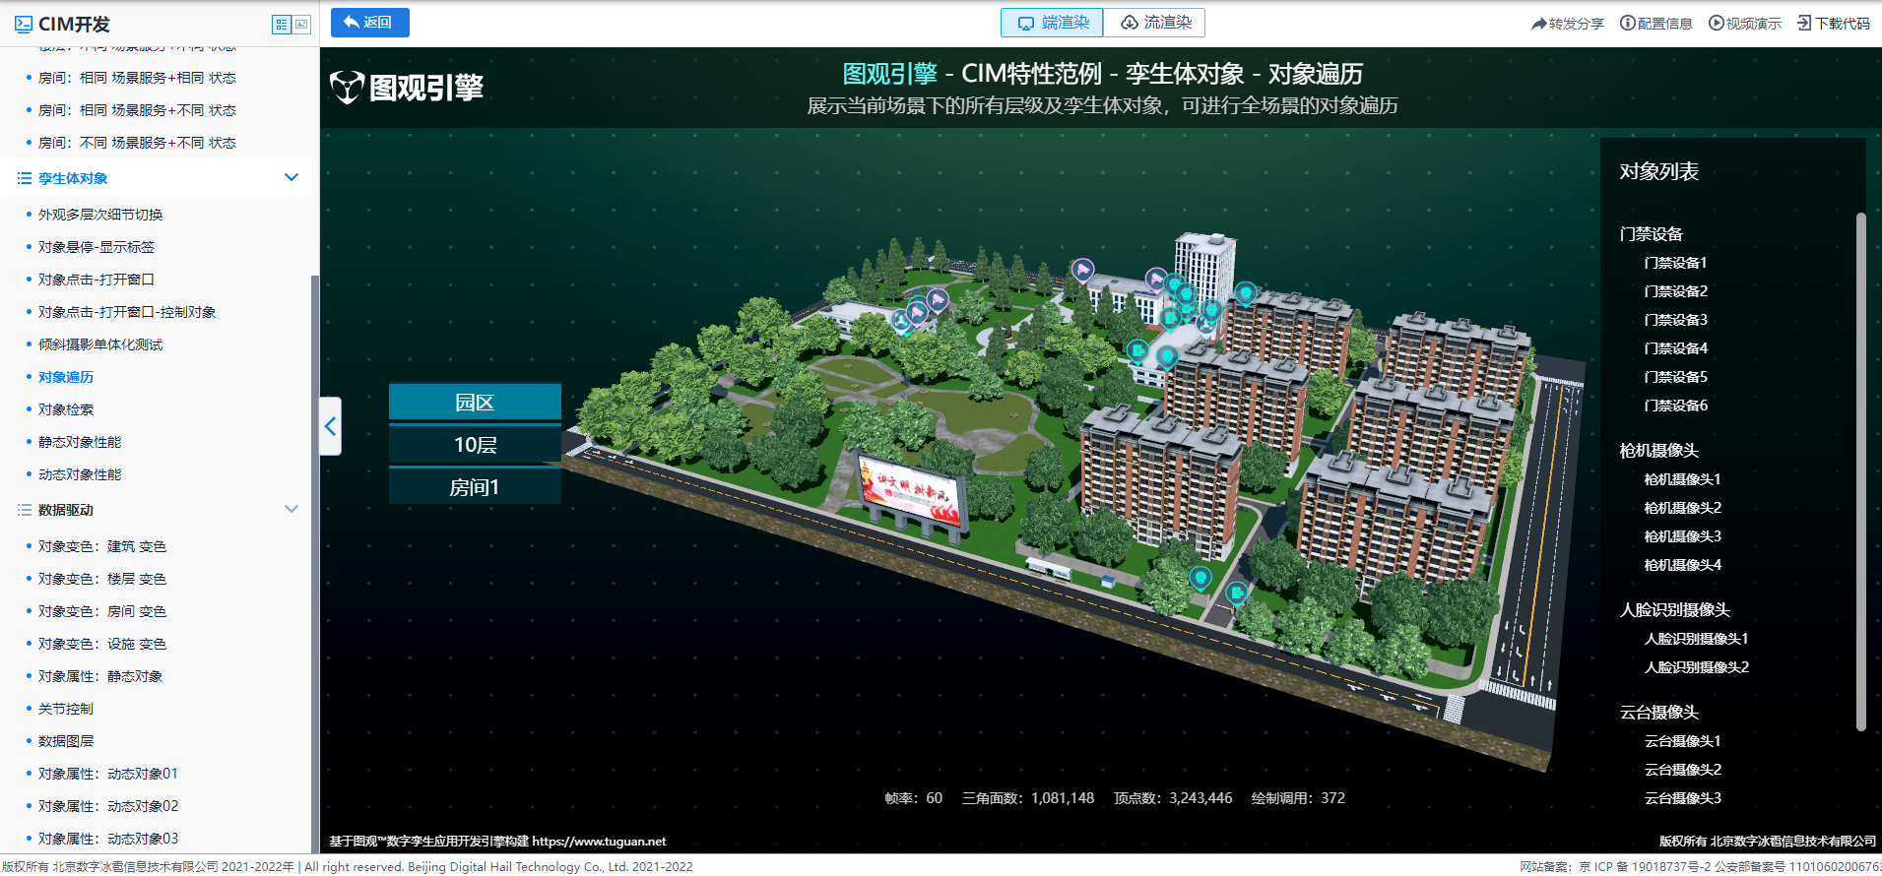
Task: Collapse the sidebar with left arrow handle
Action: [x=330, y=426]
